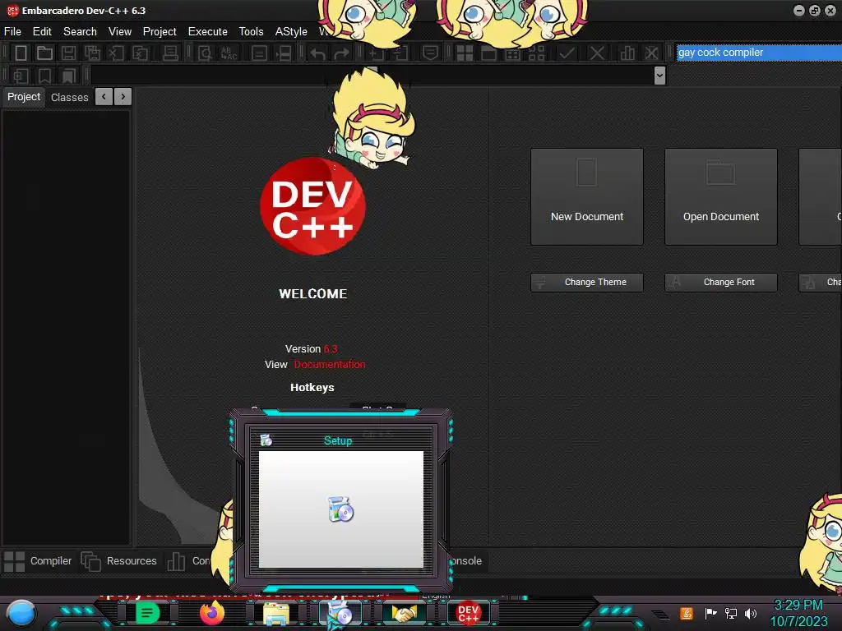
Task: Click the Undo arrow icon
Action: click(x=317, y=53)
